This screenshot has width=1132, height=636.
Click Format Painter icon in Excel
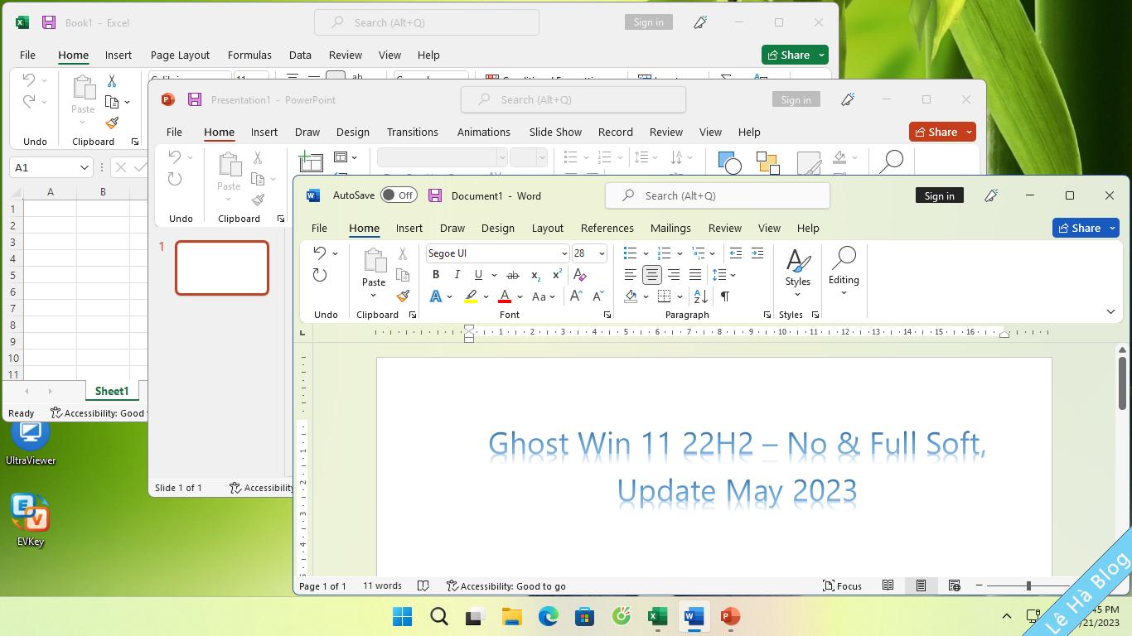tap(112, 123)
